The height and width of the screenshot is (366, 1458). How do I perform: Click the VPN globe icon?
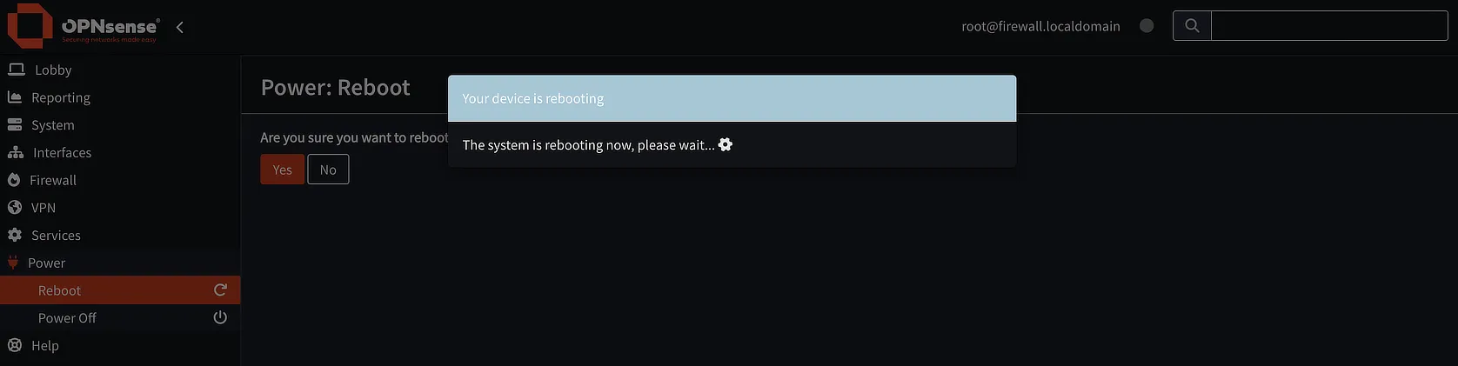(x=15, y=208)
